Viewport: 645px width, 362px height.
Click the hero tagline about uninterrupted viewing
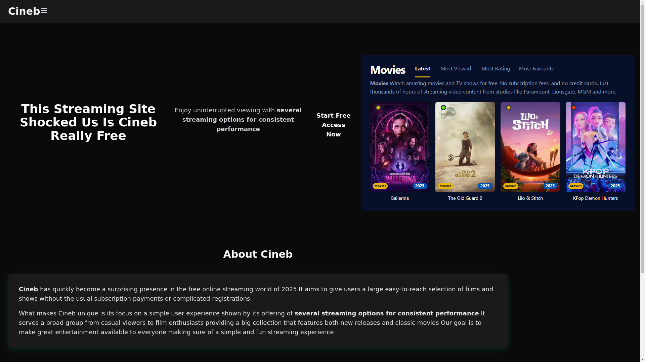click(x=238, y=120)
